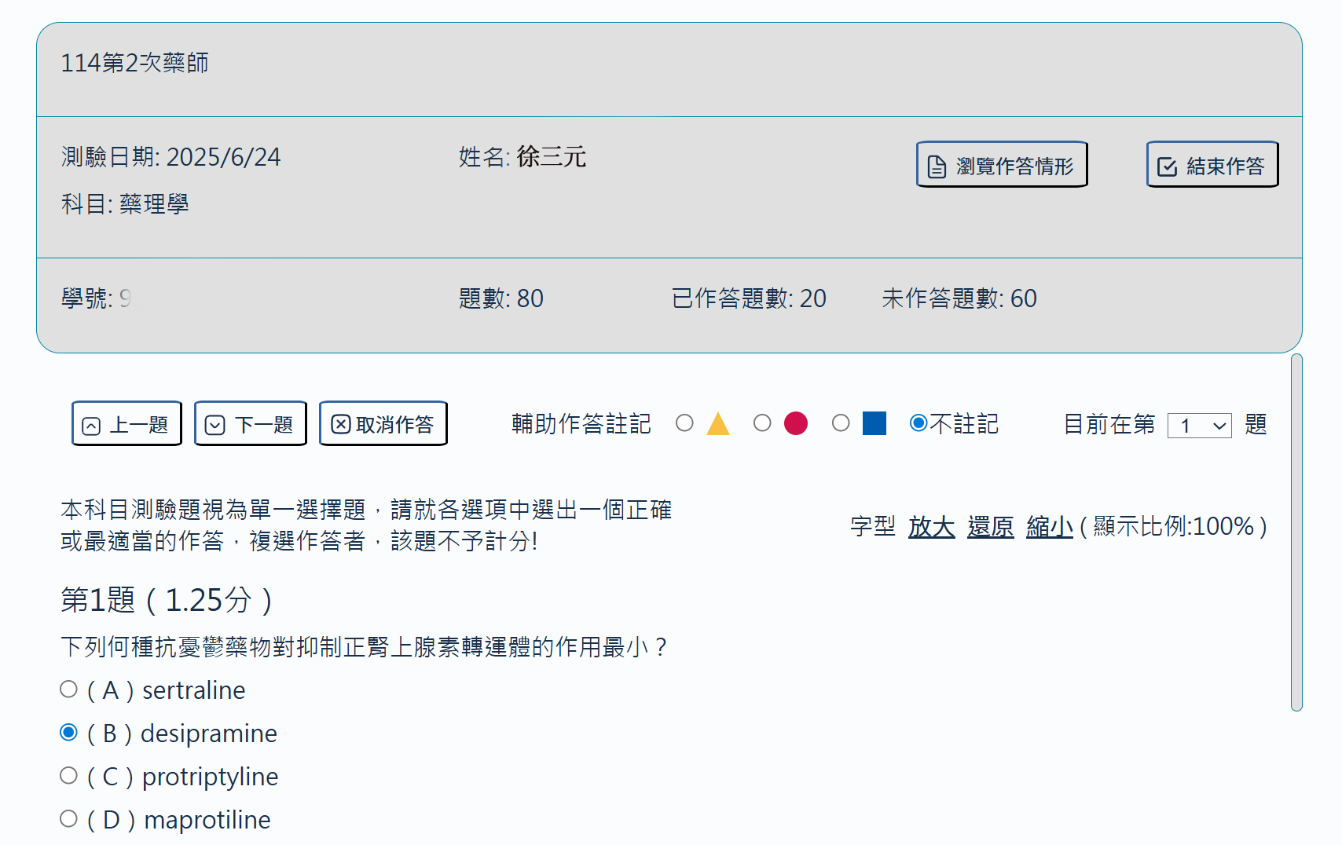The height and width of the screenshot is (845, 1342).
Task: Choose answer (D) maprotiline
Action: (69, 819)
